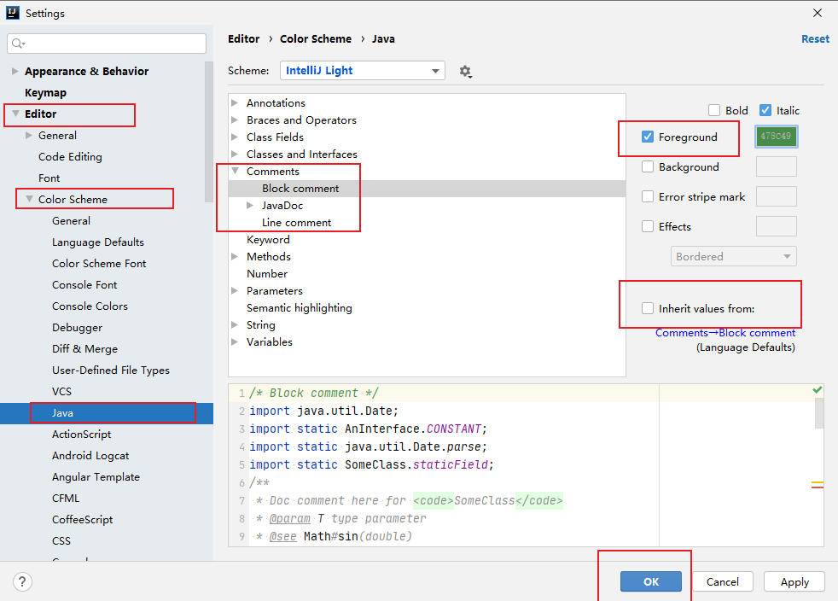This screenshot has height=601, width=838.
Task: Select Semantic highlighting item
Action: click(x=300, y=308)
